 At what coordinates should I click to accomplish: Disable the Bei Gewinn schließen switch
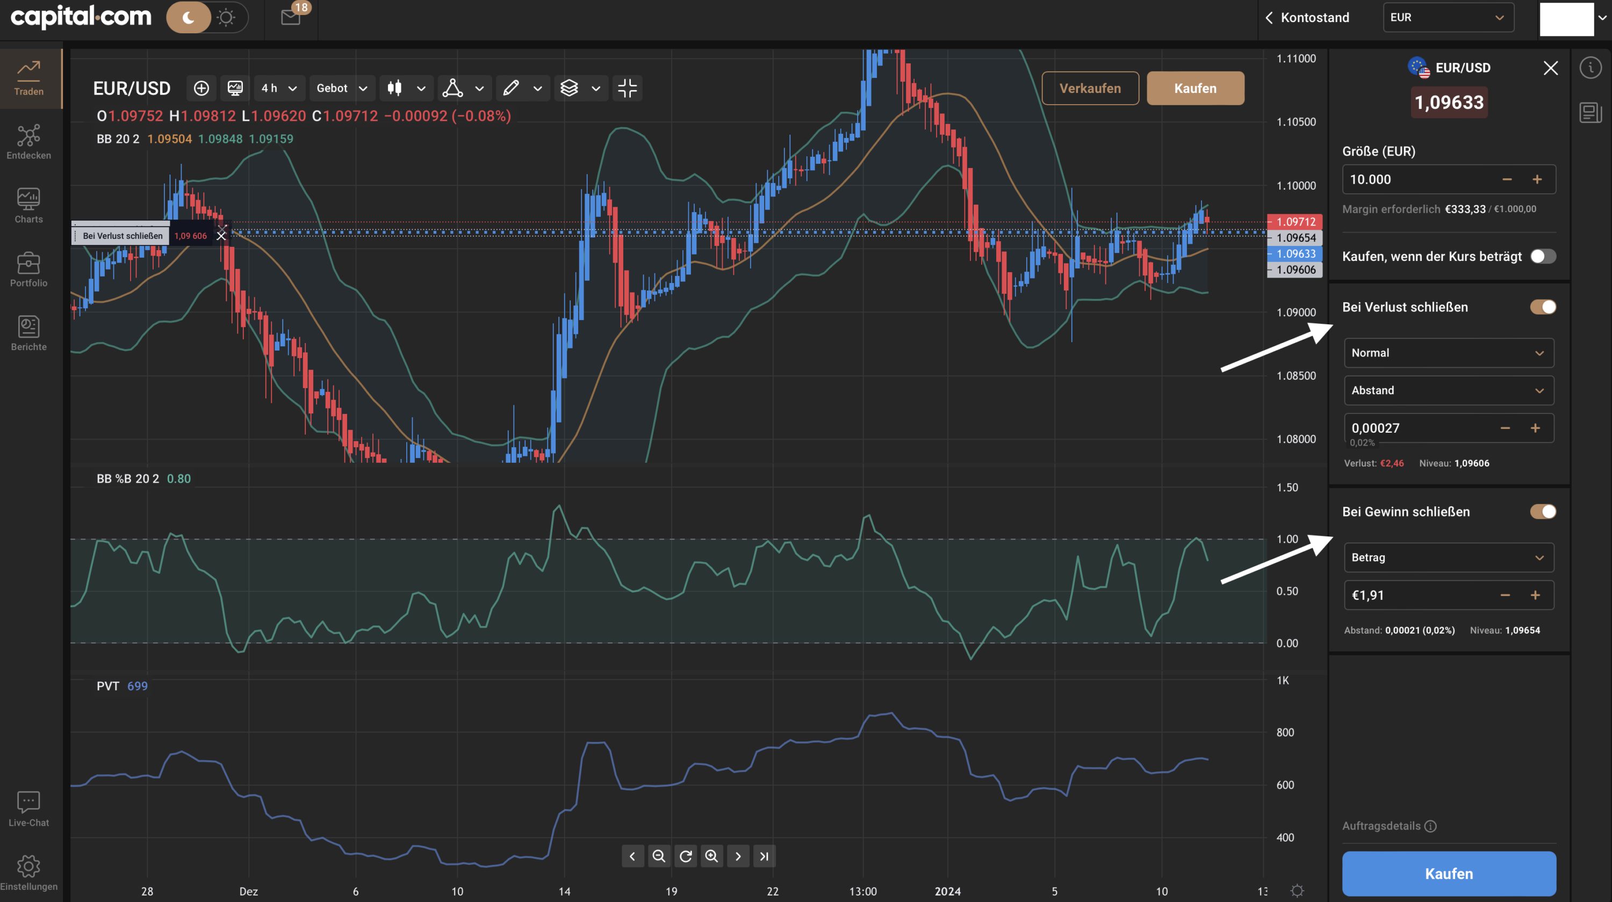pyautogui.click(x=1543, y=511)
